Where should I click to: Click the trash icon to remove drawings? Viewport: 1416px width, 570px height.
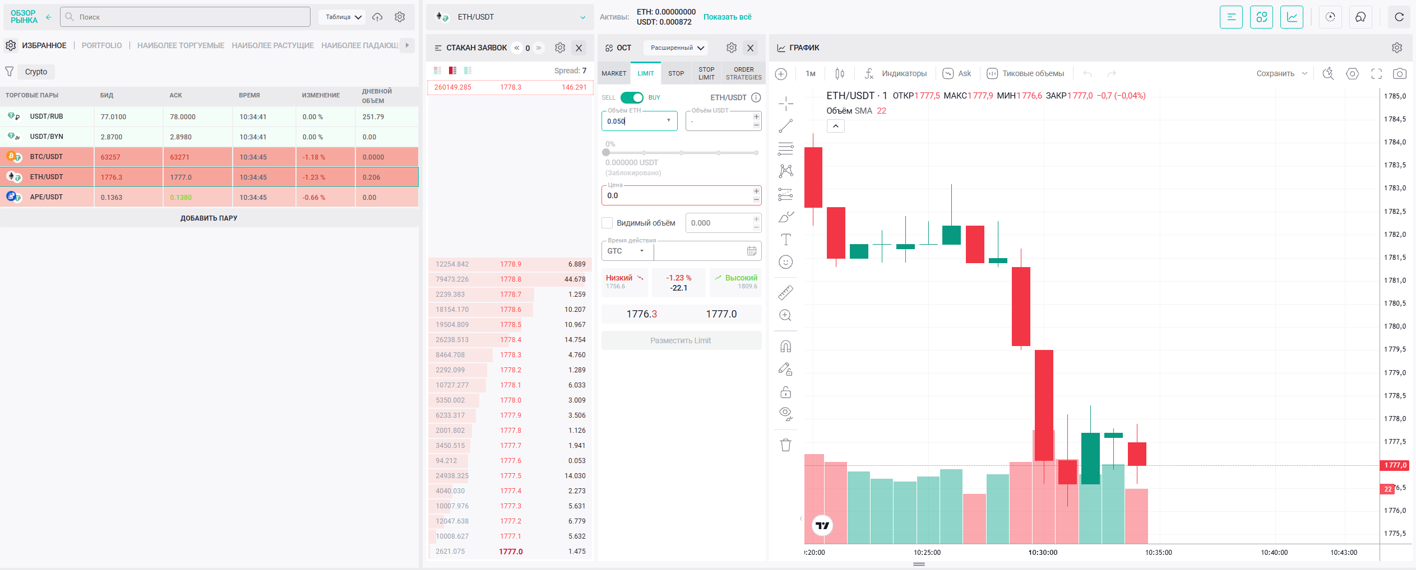pos(785,445)
